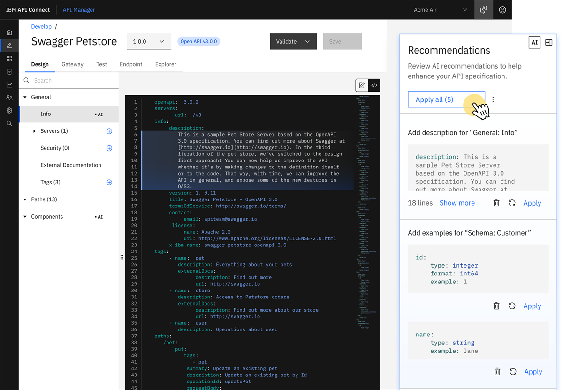Viewport: 563px width, 390px height.
Task: Open the 1.0.0 version dropdown
Action: [149, 41]
